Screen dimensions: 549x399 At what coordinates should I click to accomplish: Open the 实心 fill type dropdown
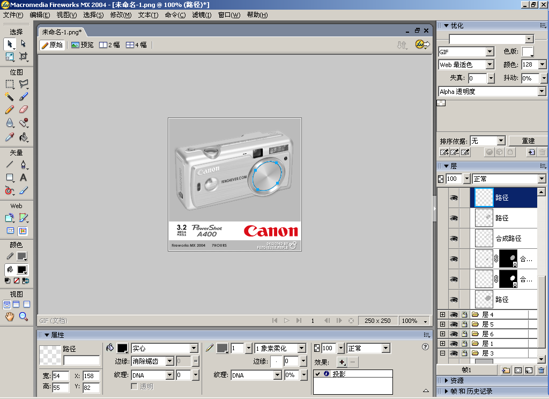(194, 348)
